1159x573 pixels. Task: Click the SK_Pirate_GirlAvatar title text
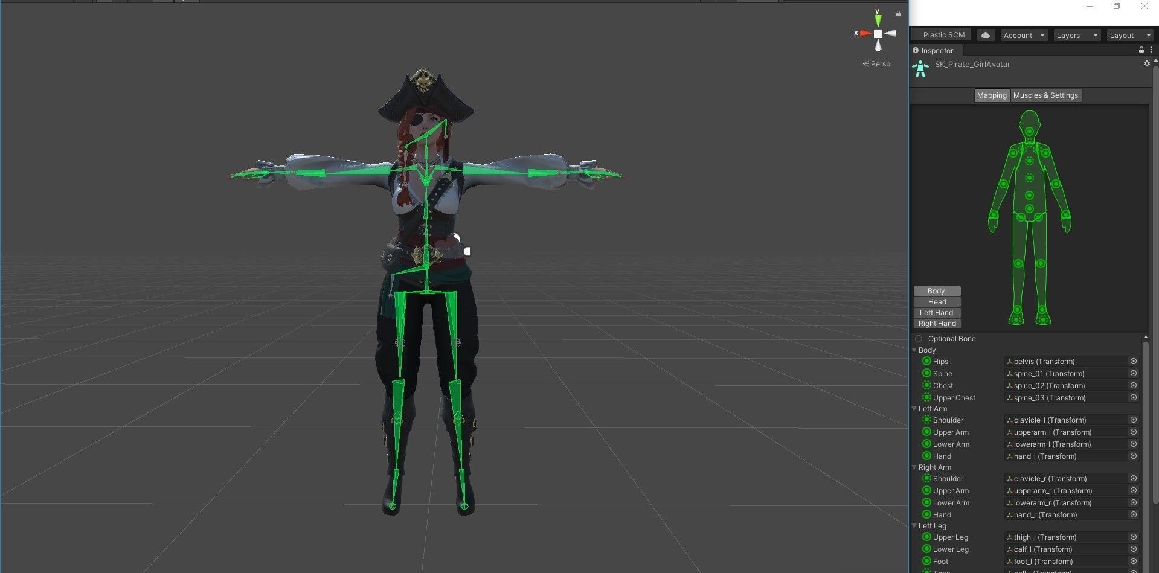[x=972, y=64]
